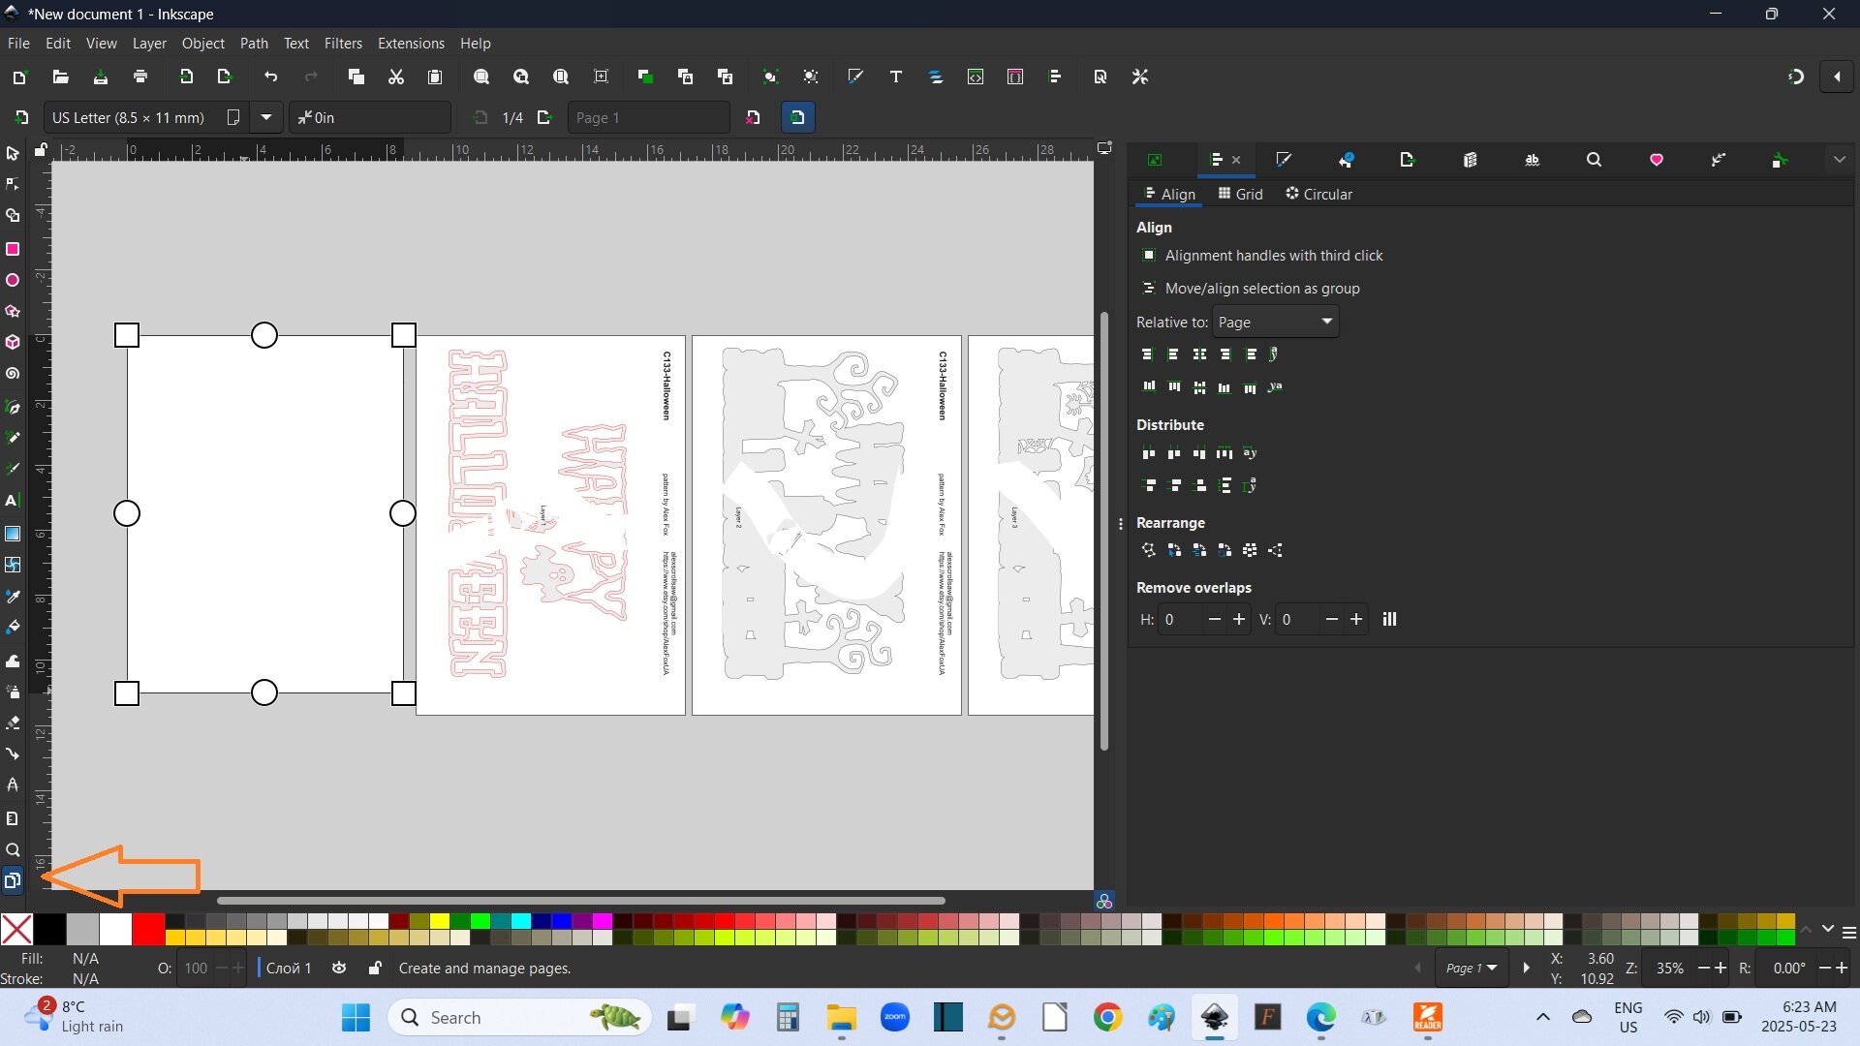Select the Text tool in left toolbox
The image size is (1860, 1046).
13,501
